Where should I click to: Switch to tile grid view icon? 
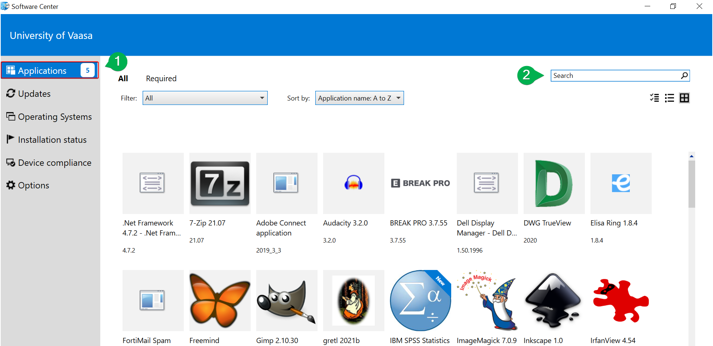coord(684,98)
